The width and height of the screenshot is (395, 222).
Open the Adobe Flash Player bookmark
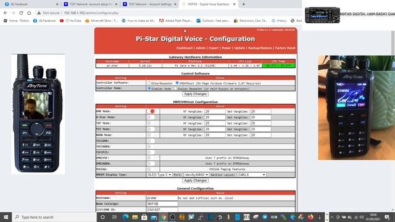pos(175,20)
